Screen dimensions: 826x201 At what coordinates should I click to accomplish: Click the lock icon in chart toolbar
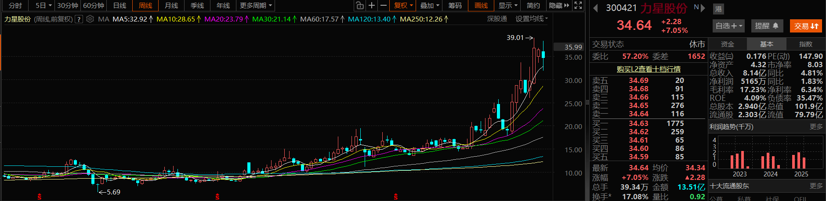(360, 5)
